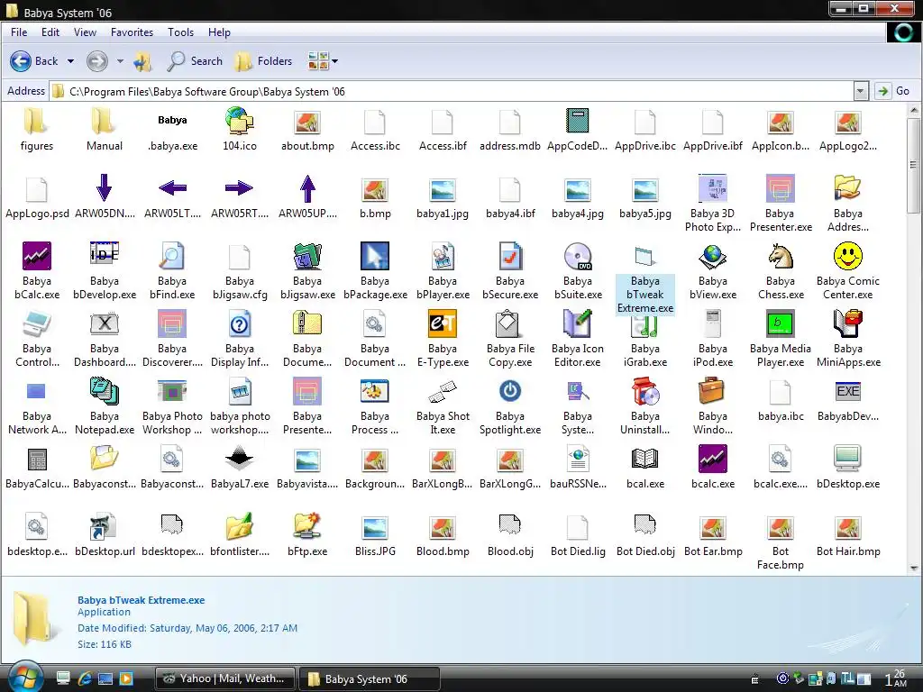923x692 pixels.
Task: Select Babya Dashboard X icon
Action: (x=105, y=323)
